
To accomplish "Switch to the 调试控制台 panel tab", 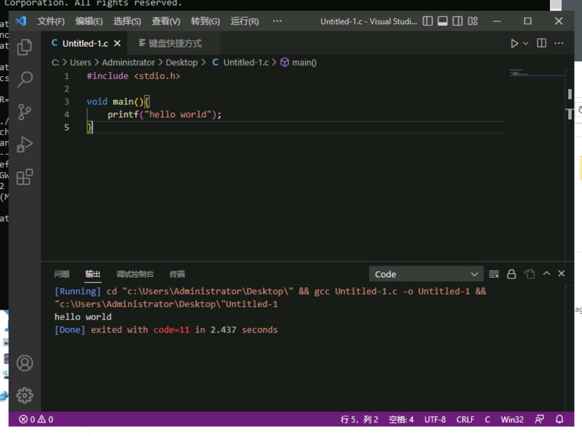I will [135, 274].
